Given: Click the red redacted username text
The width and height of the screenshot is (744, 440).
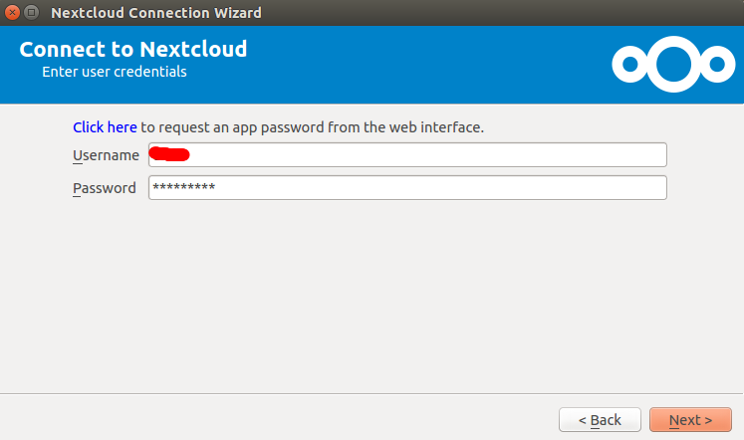Looking at the screenshot, I should (169, 154).
